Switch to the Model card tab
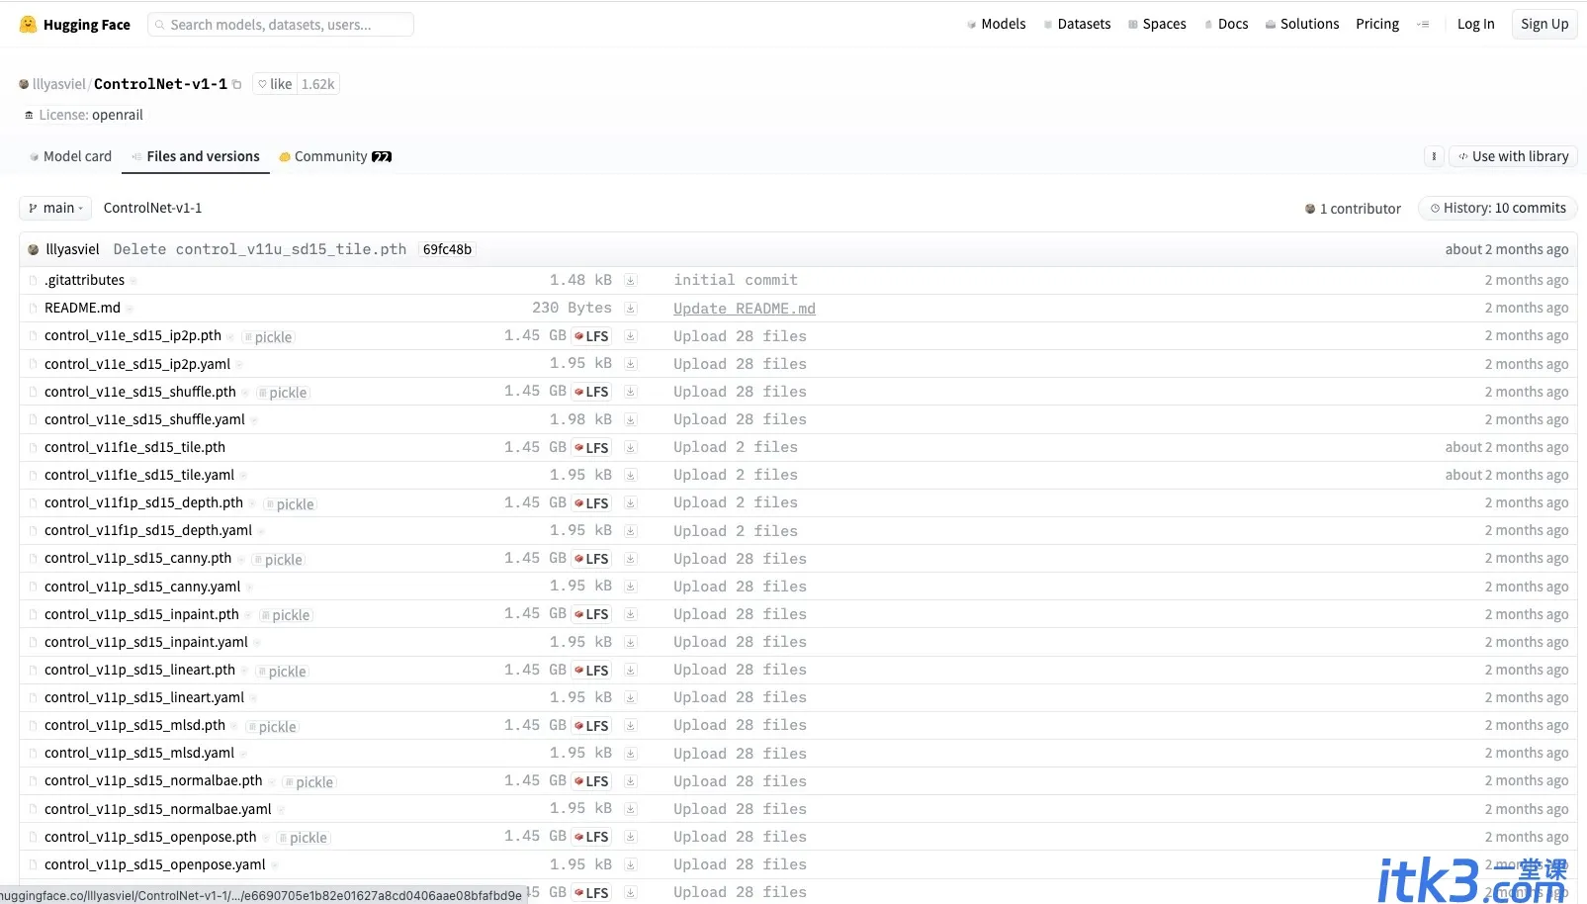 point(70,156)
